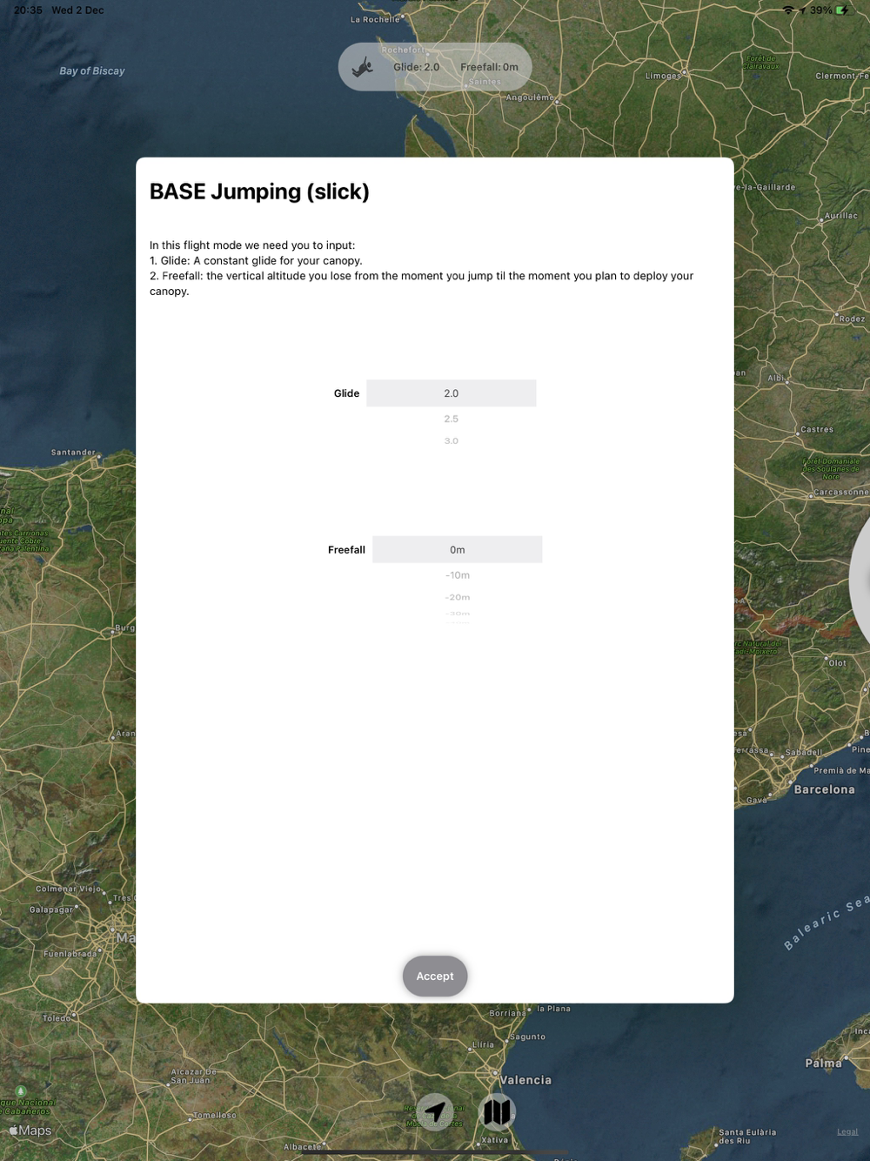Tap Glide: 2.0 in top pill

(x=416, y=67)
